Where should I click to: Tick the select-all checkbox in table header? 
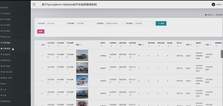point(36,45)
